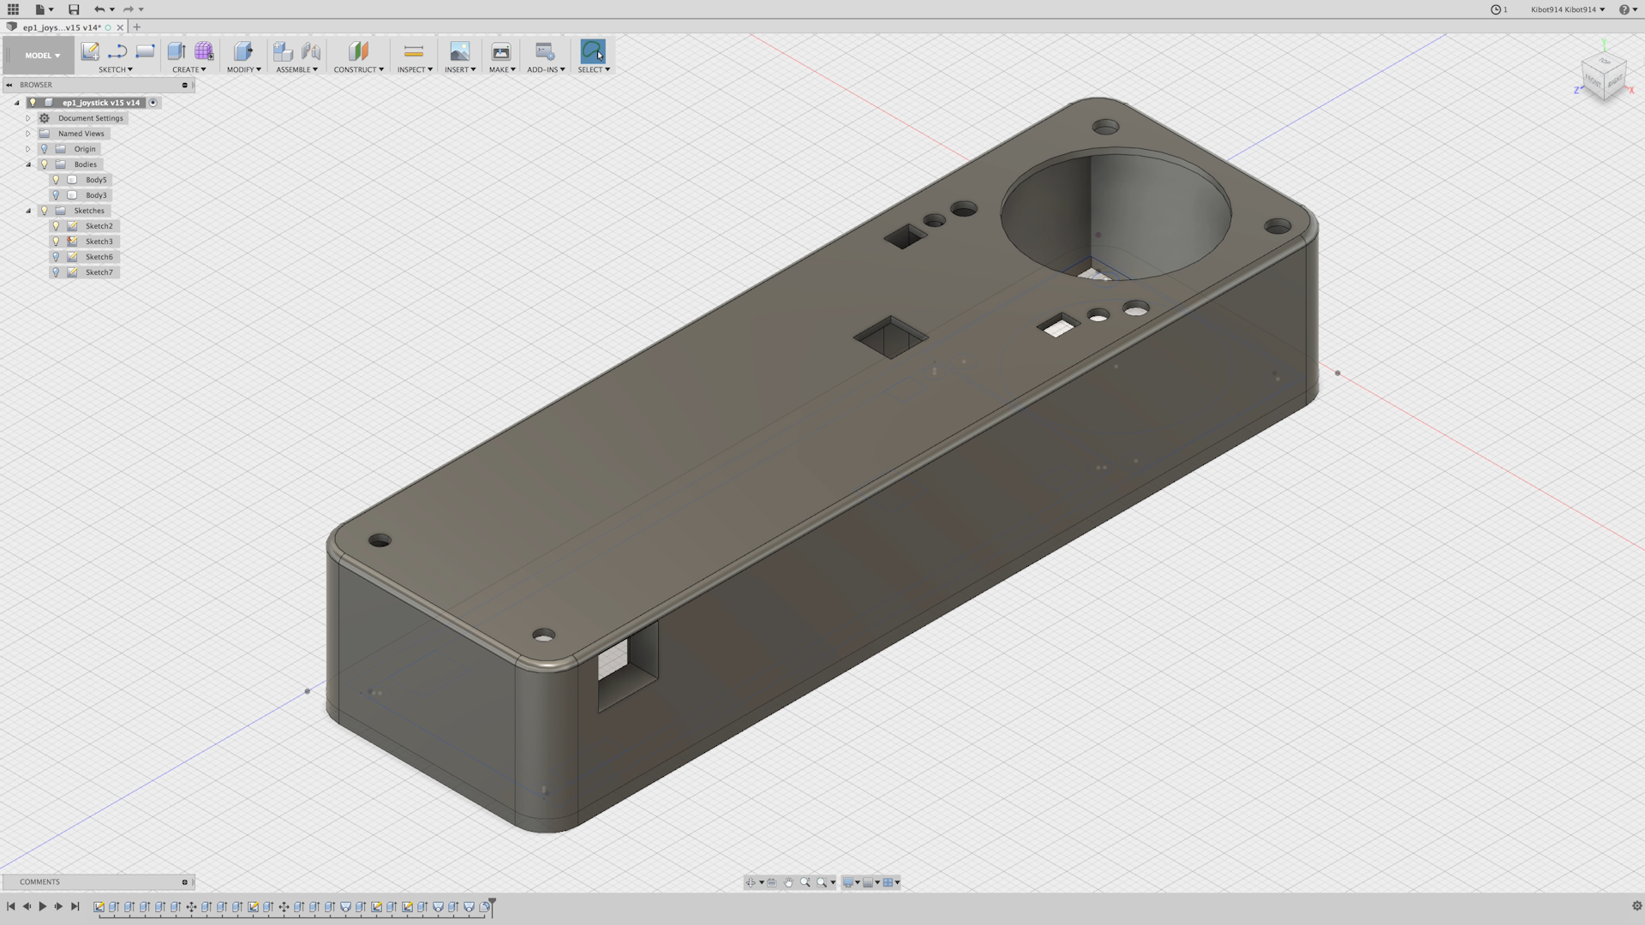Viewport: 1645px width, 925px height.
Task: Open the CONSTRUCT menu
Action: (358, 69)
